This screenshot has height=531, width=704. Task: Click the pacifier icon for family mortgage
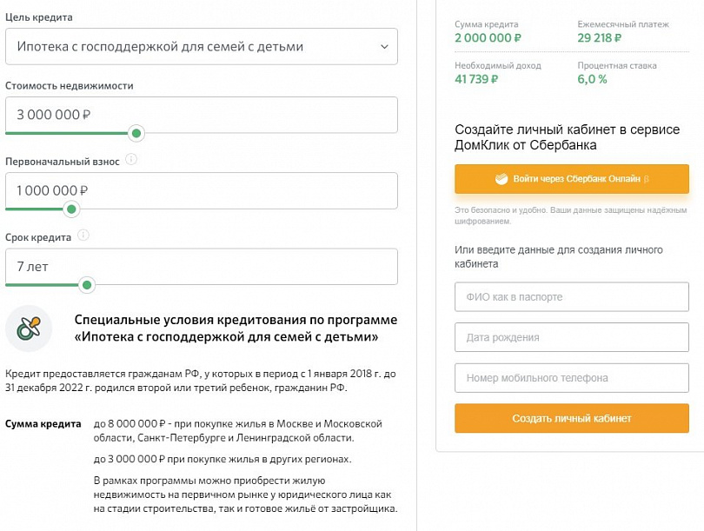(x=29, y=329)
